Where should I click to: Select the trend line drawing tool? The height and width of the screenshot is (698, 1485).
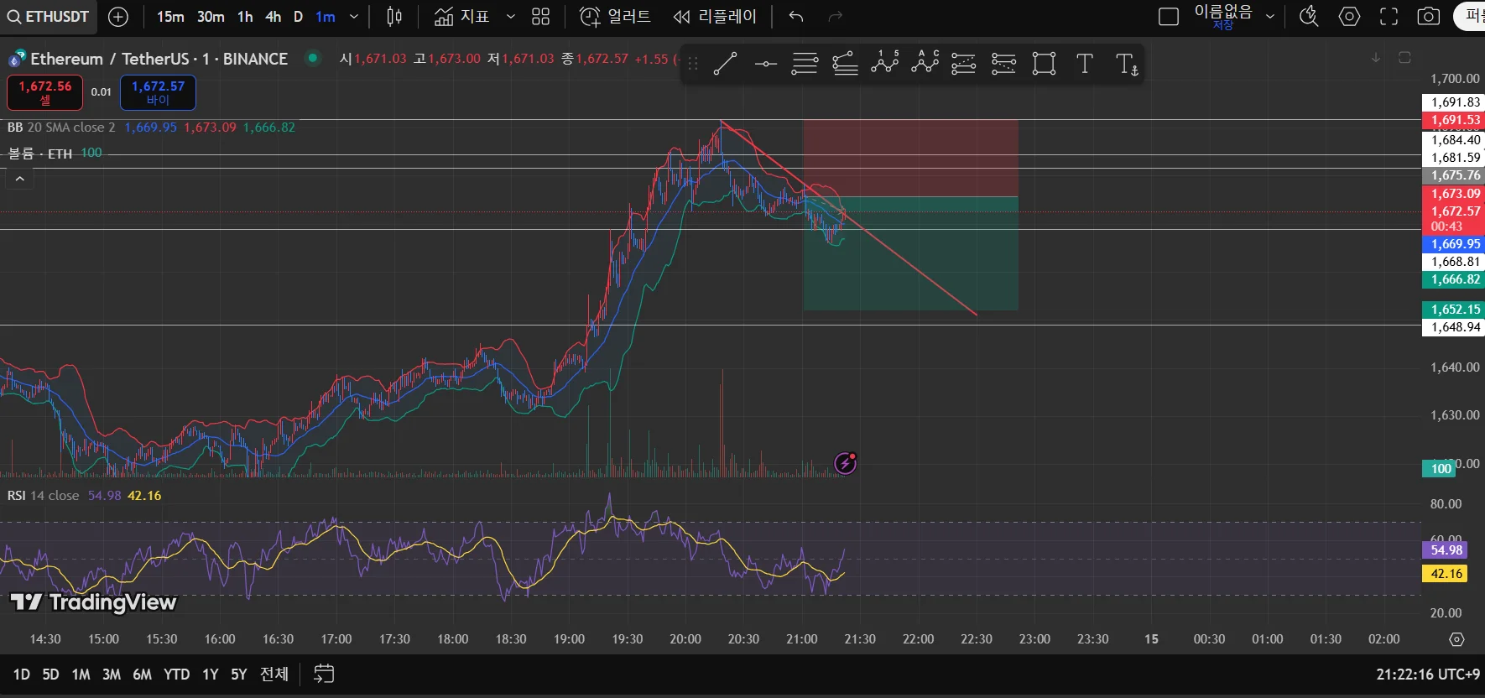pos(725,64)
